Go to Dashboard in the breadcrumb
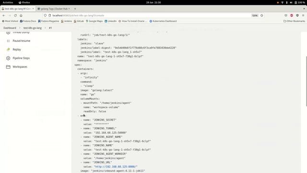Image resolution: width=307 pixels, height=173 pixels. pos(10,28)
